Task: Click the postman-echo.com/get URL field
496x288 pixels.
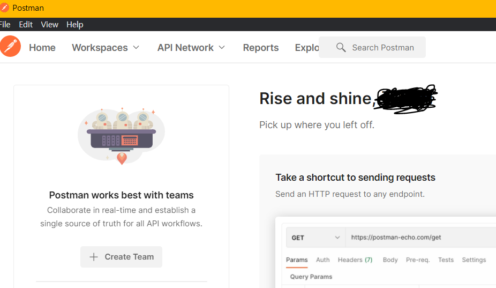Action: pyautogui.click(x=420, y=237)
